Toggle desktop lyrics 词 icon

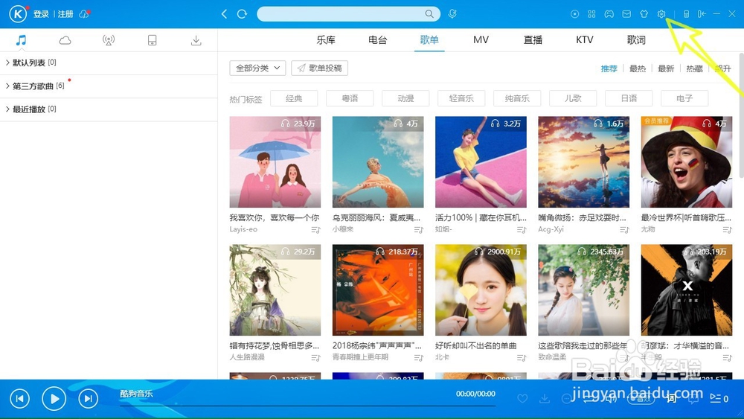tap(671, 399)
